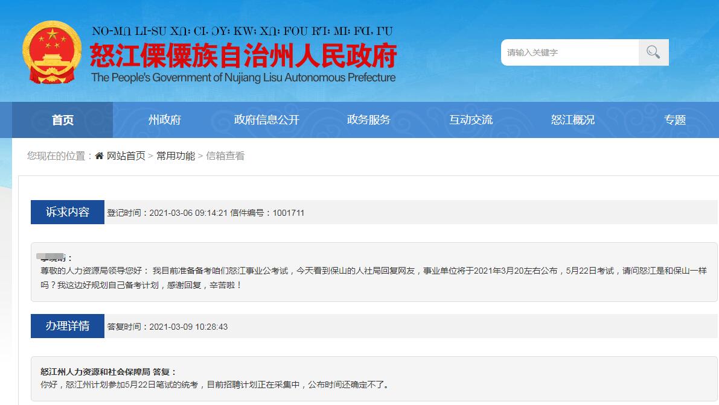This screenshot has height=405, width=719.
Task: Navigate to 怒江概况 section
Action: tap(572, 120)
